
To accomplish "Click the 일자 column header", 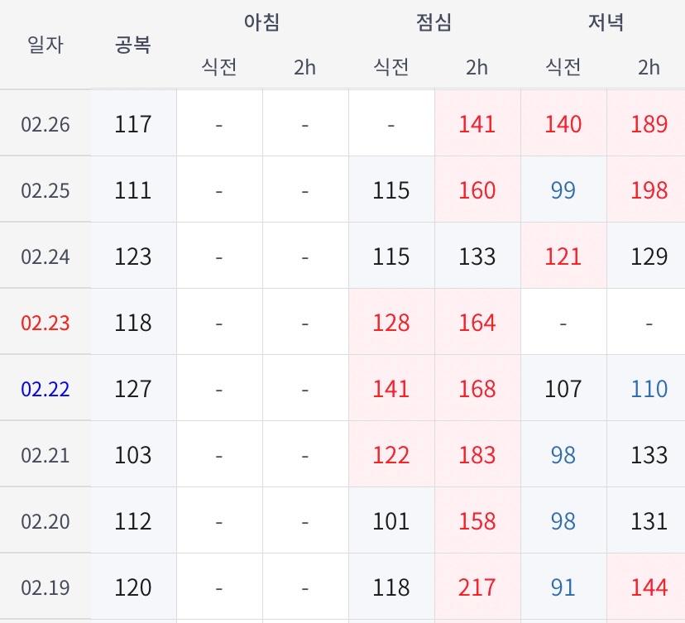I will coord(46,45).
